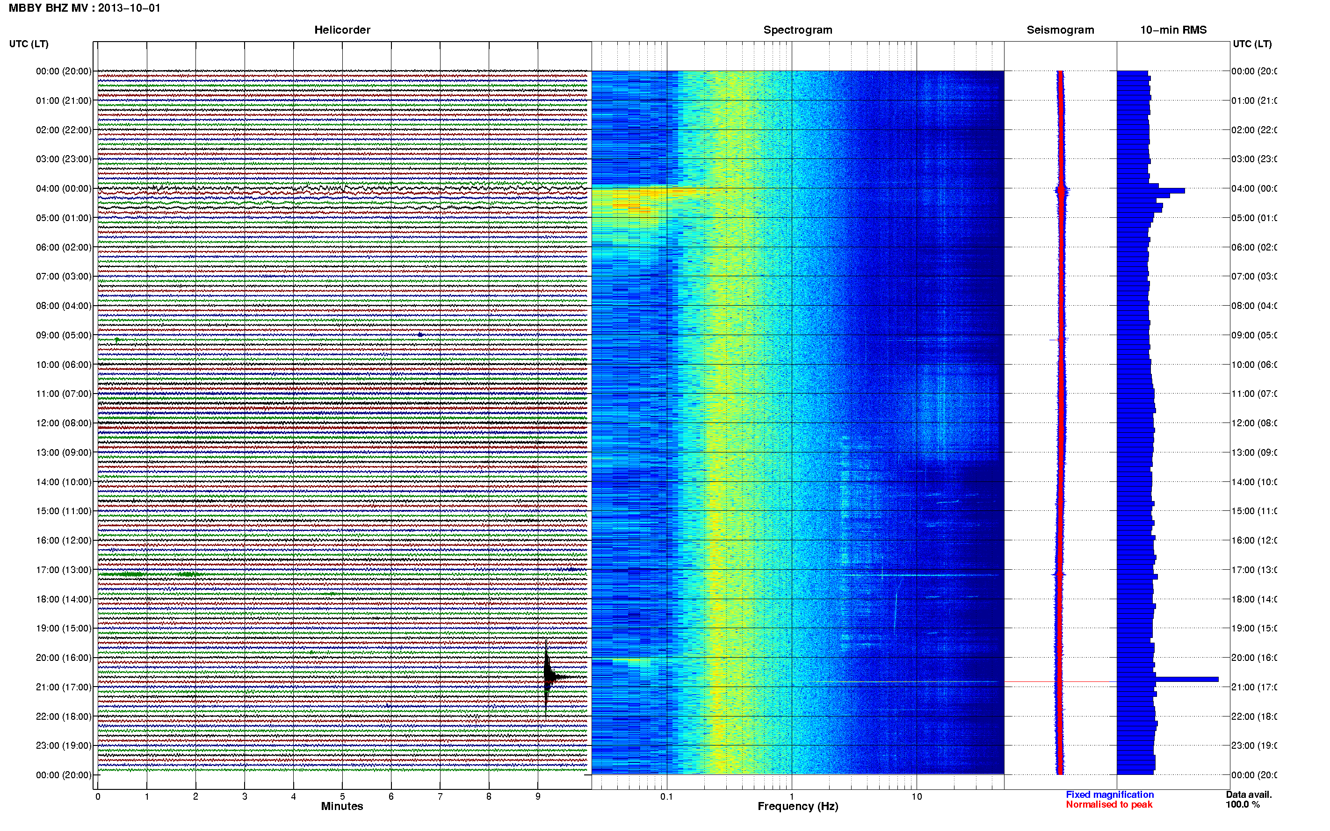The width and height of the screenshot is (1330, 831).
Task: Click the wavy black trace at 04:00 in helicorder
Action: (342, 188)
